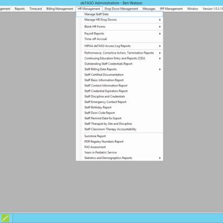Open Sunshine Report
The width and height of the screenshot is (223, 223).
[119, 136]
